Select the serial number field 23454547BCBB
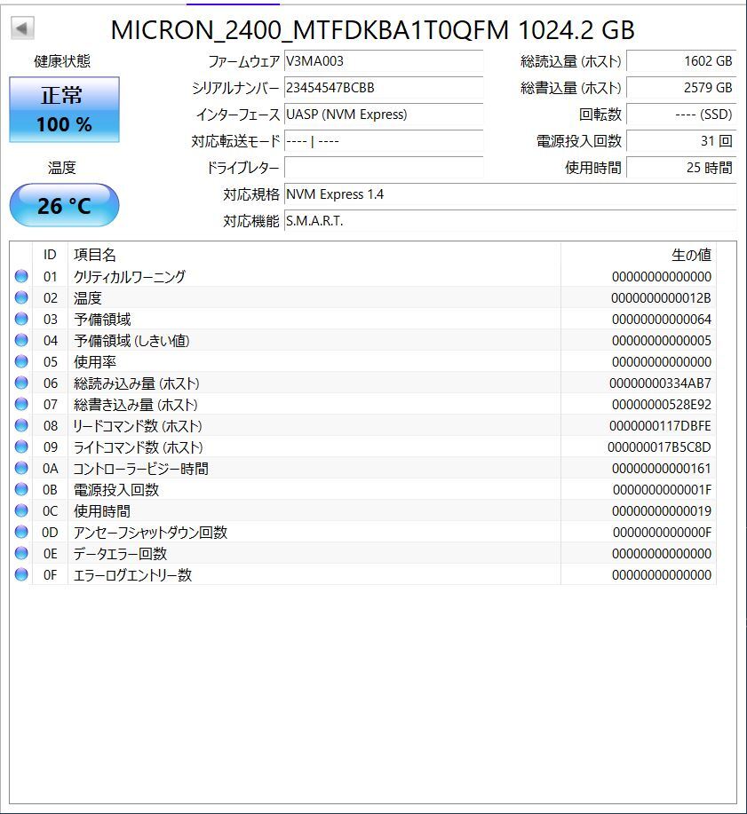The image size is (747, 814). [384, 88]
